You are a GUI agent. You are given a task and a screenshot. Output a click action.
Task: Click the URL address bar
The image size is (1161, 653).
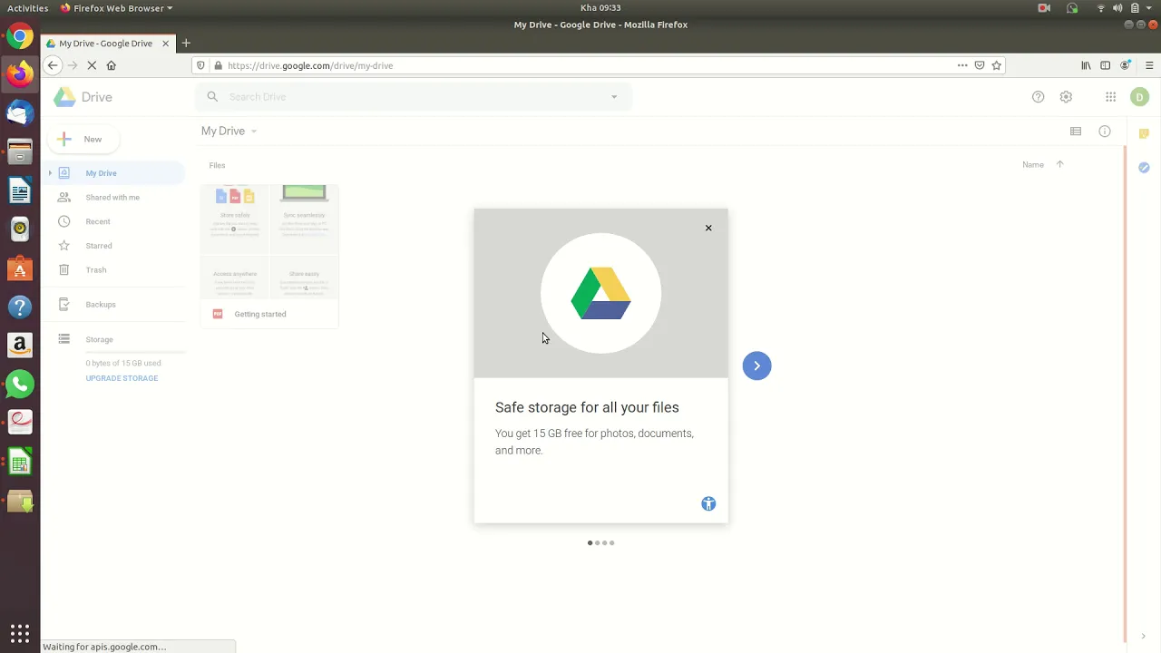(580, 65)
